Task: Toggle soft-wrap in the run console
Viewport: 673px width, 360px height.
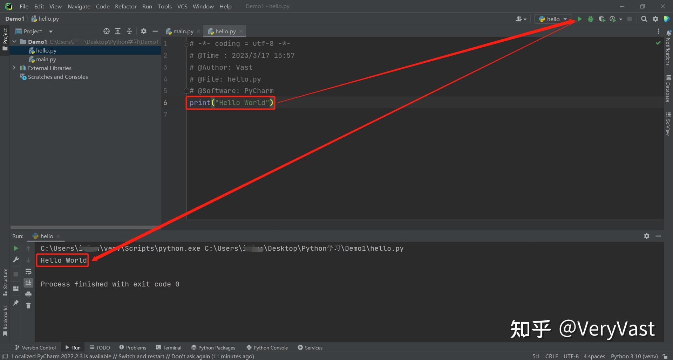Action: (28, 272)
